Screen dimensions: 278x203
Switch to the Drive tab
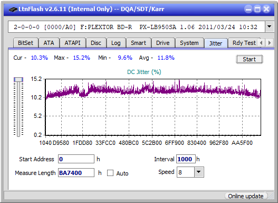tap(163, 43)
